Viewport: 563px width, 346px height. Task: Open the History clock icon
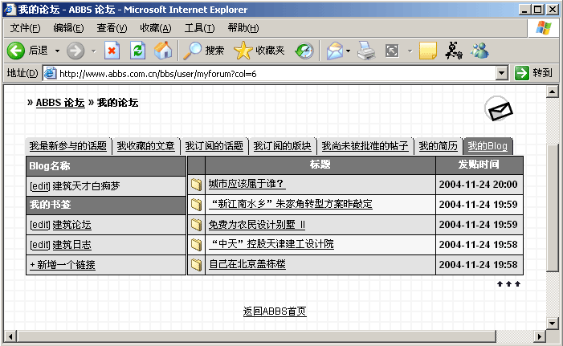(304, 51)
